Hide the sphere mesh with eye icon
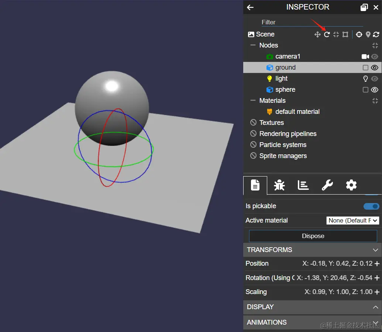 pyautogui.click(x=375, y=90)
